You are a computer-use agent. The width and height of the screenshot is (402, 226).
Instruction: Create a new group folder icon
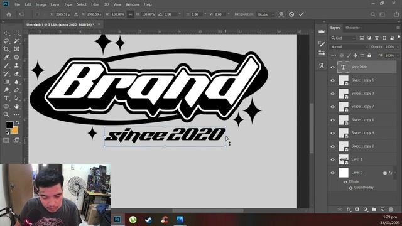(374, 209)
